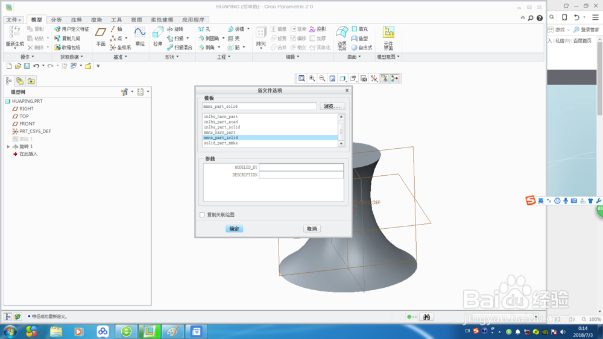The width and height of the screenshot is (603, 339).
Task: Open a file with the folder icon
Action: point(17,66)
